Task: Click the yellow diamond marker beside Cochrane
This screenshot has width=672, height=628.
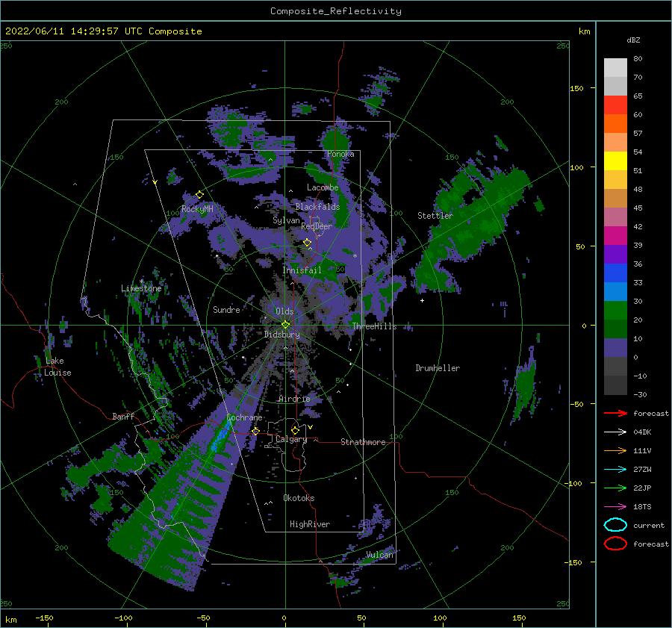Action: (x=255, y=431)
